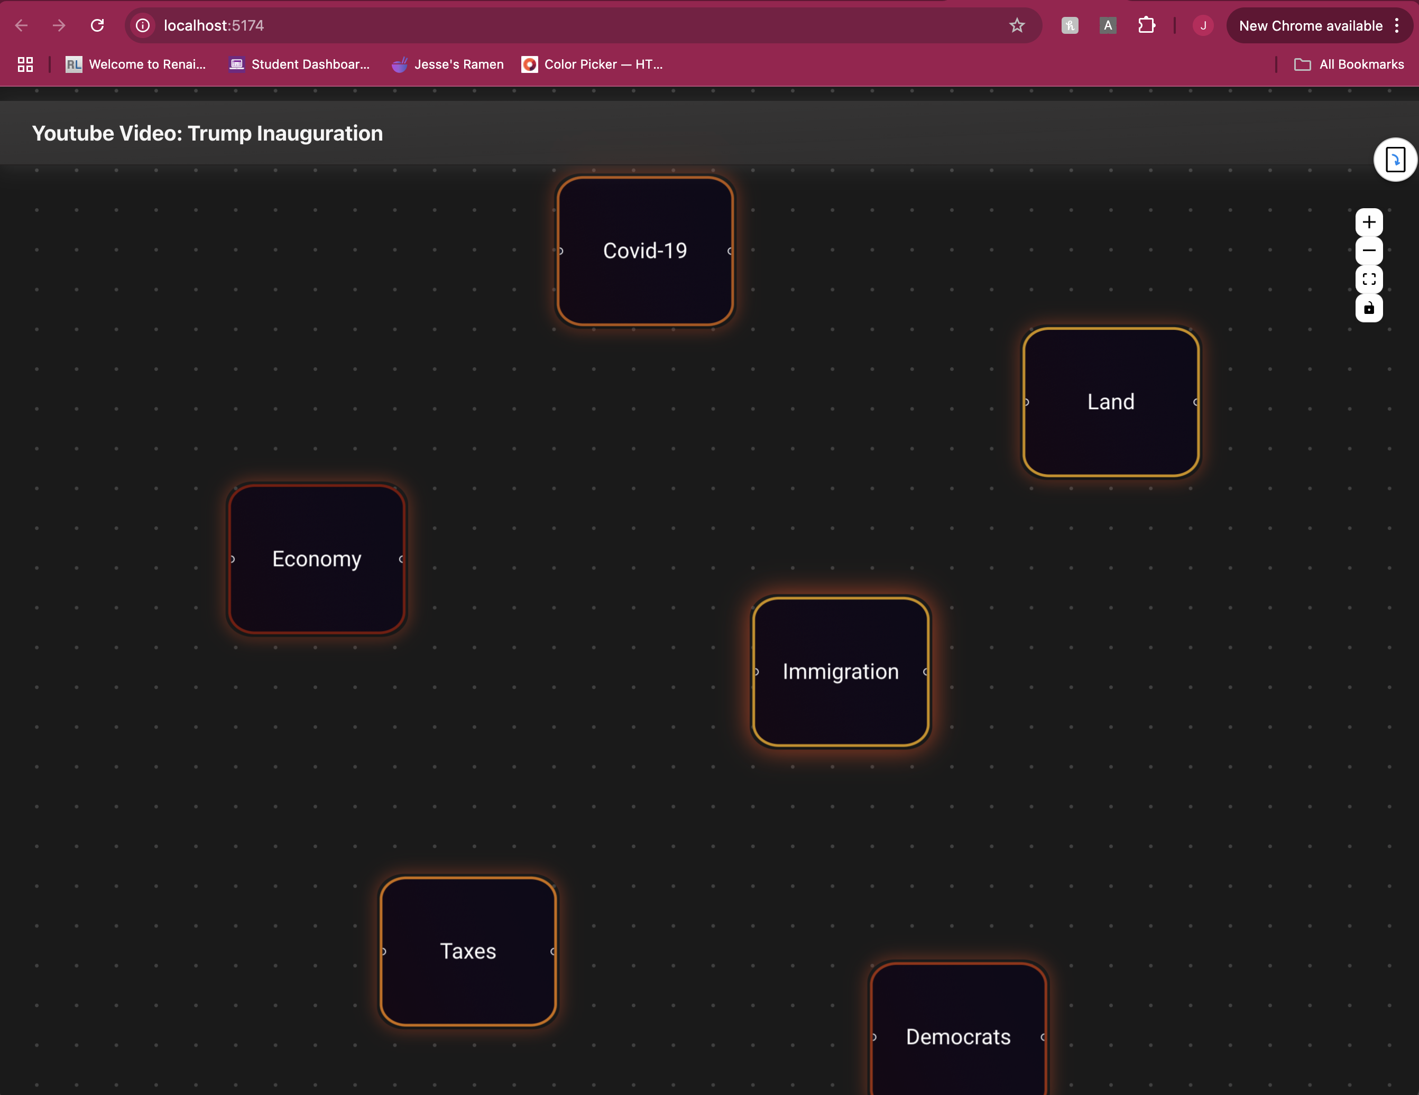Click the zoom out minus control
This screenshot has width=1419, height=1095.
(1368, 252)
